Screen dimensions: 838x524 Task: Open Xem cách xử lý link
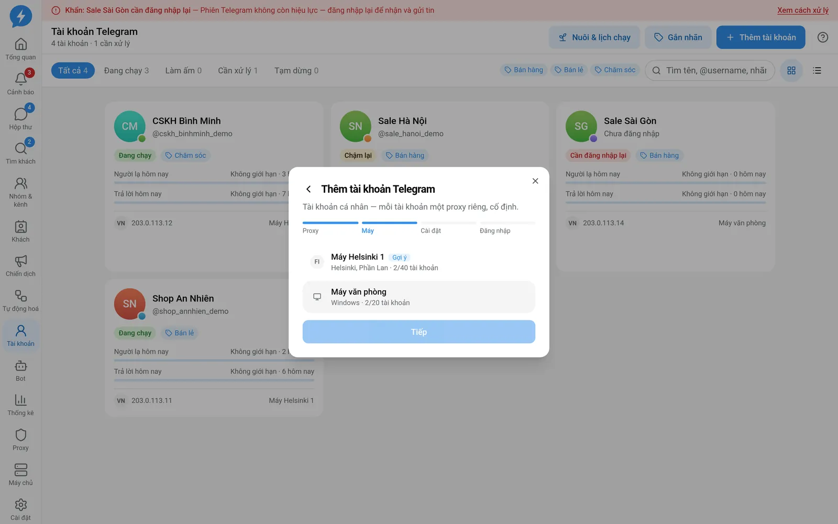click(x=803, y=10)
